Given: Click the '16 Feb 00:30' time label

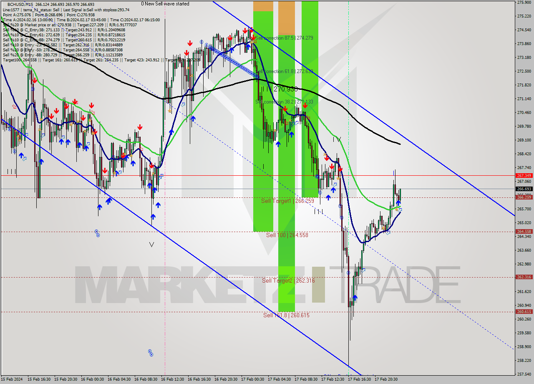Looking at the screenshot, I should click(x=93, y=379).
